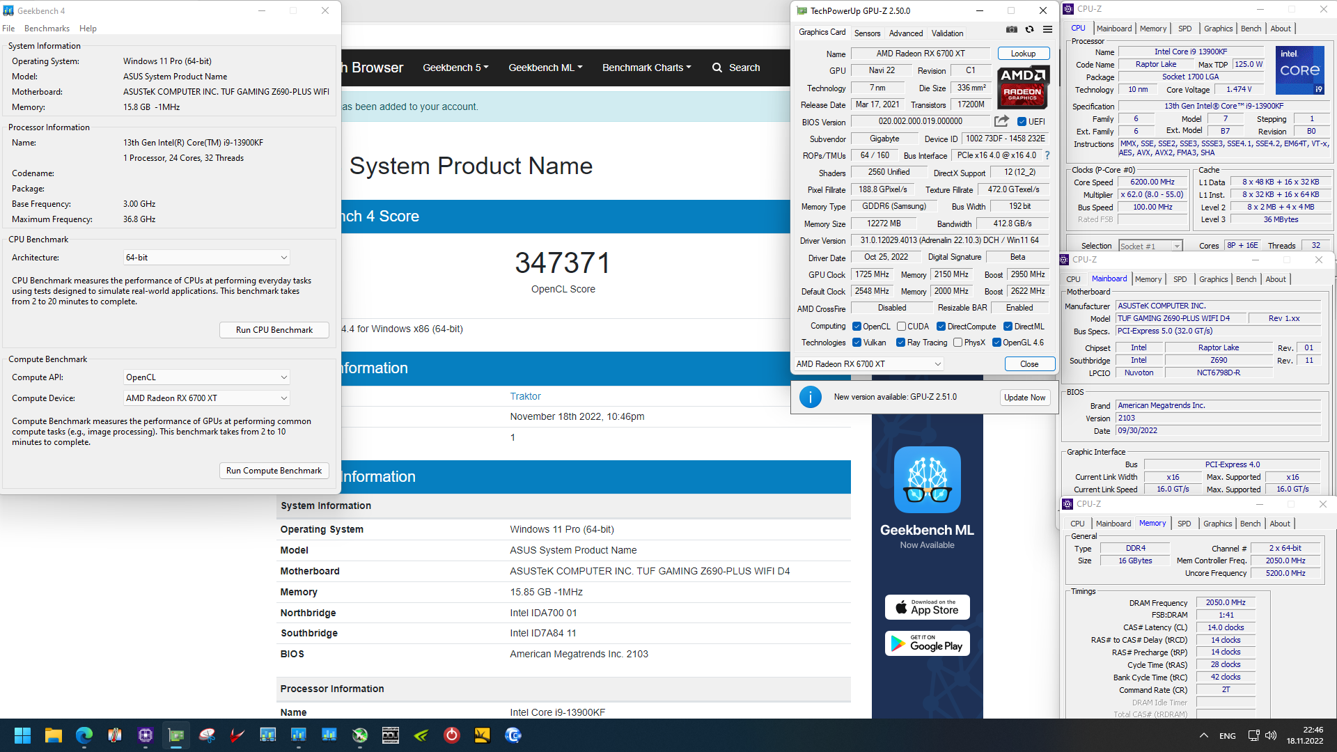
Task: Toggle the OpenCL checkbox
Action: (x=857, y=326)
